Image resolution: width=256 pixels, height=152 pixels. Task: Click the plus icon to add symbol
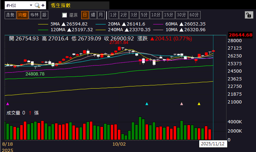[43, 5]
